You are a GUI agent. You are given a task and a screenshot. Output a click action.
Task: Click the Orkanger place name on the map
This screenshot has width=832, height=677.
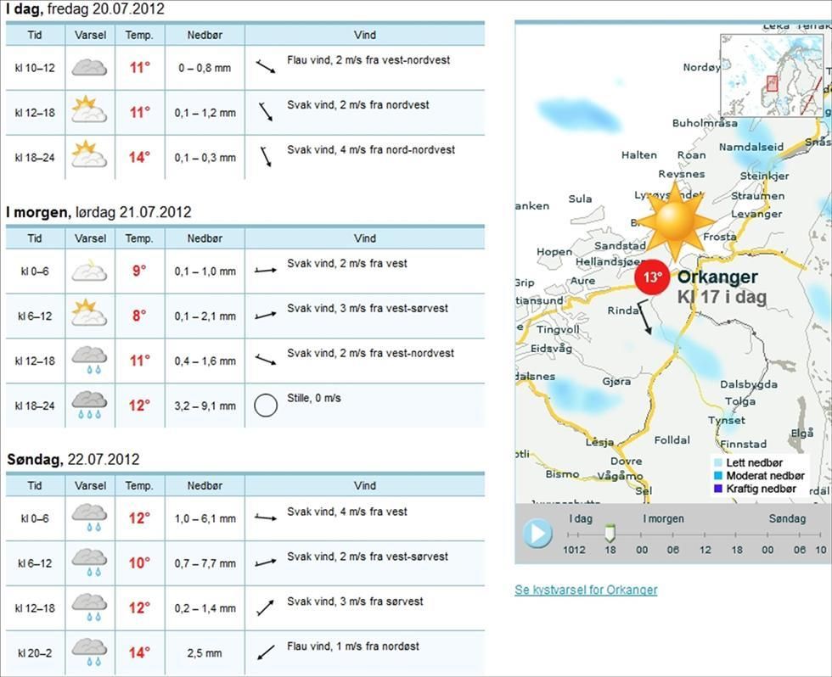pyautogui.click(x=717, y=277)
